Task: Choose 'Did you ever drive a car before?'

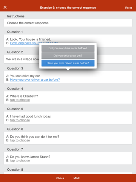Action: click(68, 48)
